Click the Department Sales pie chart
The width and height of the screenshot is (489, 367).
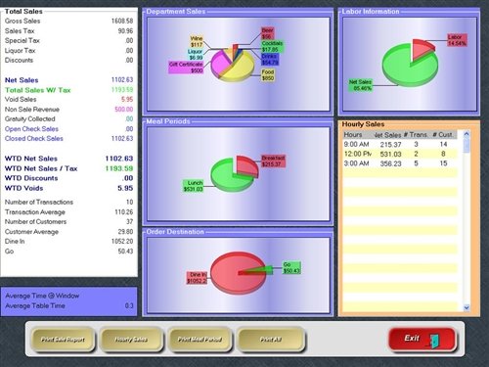click(232, 64)
